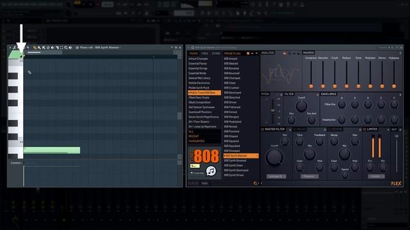Viewport: 410px width, 230px height.
Task: Click the Volume Env attack knob
Action: point(341,120)
